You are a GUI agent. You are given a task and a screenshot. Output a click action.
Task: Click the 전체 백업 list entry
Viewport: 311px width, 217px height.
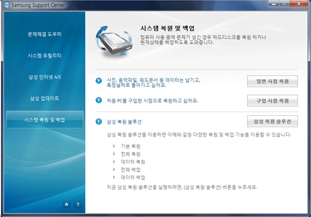(131, 169)
